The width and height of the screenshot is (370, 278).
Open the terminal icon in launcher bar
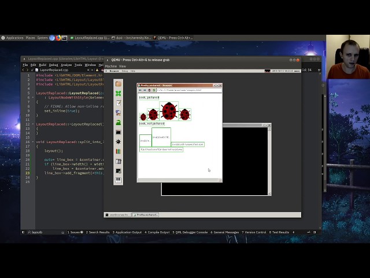[118, 132]
